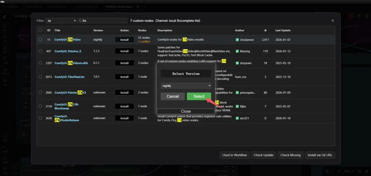Click the green check beside lldacing
This screenshot has width=371, height=176.
coord(237,51)
